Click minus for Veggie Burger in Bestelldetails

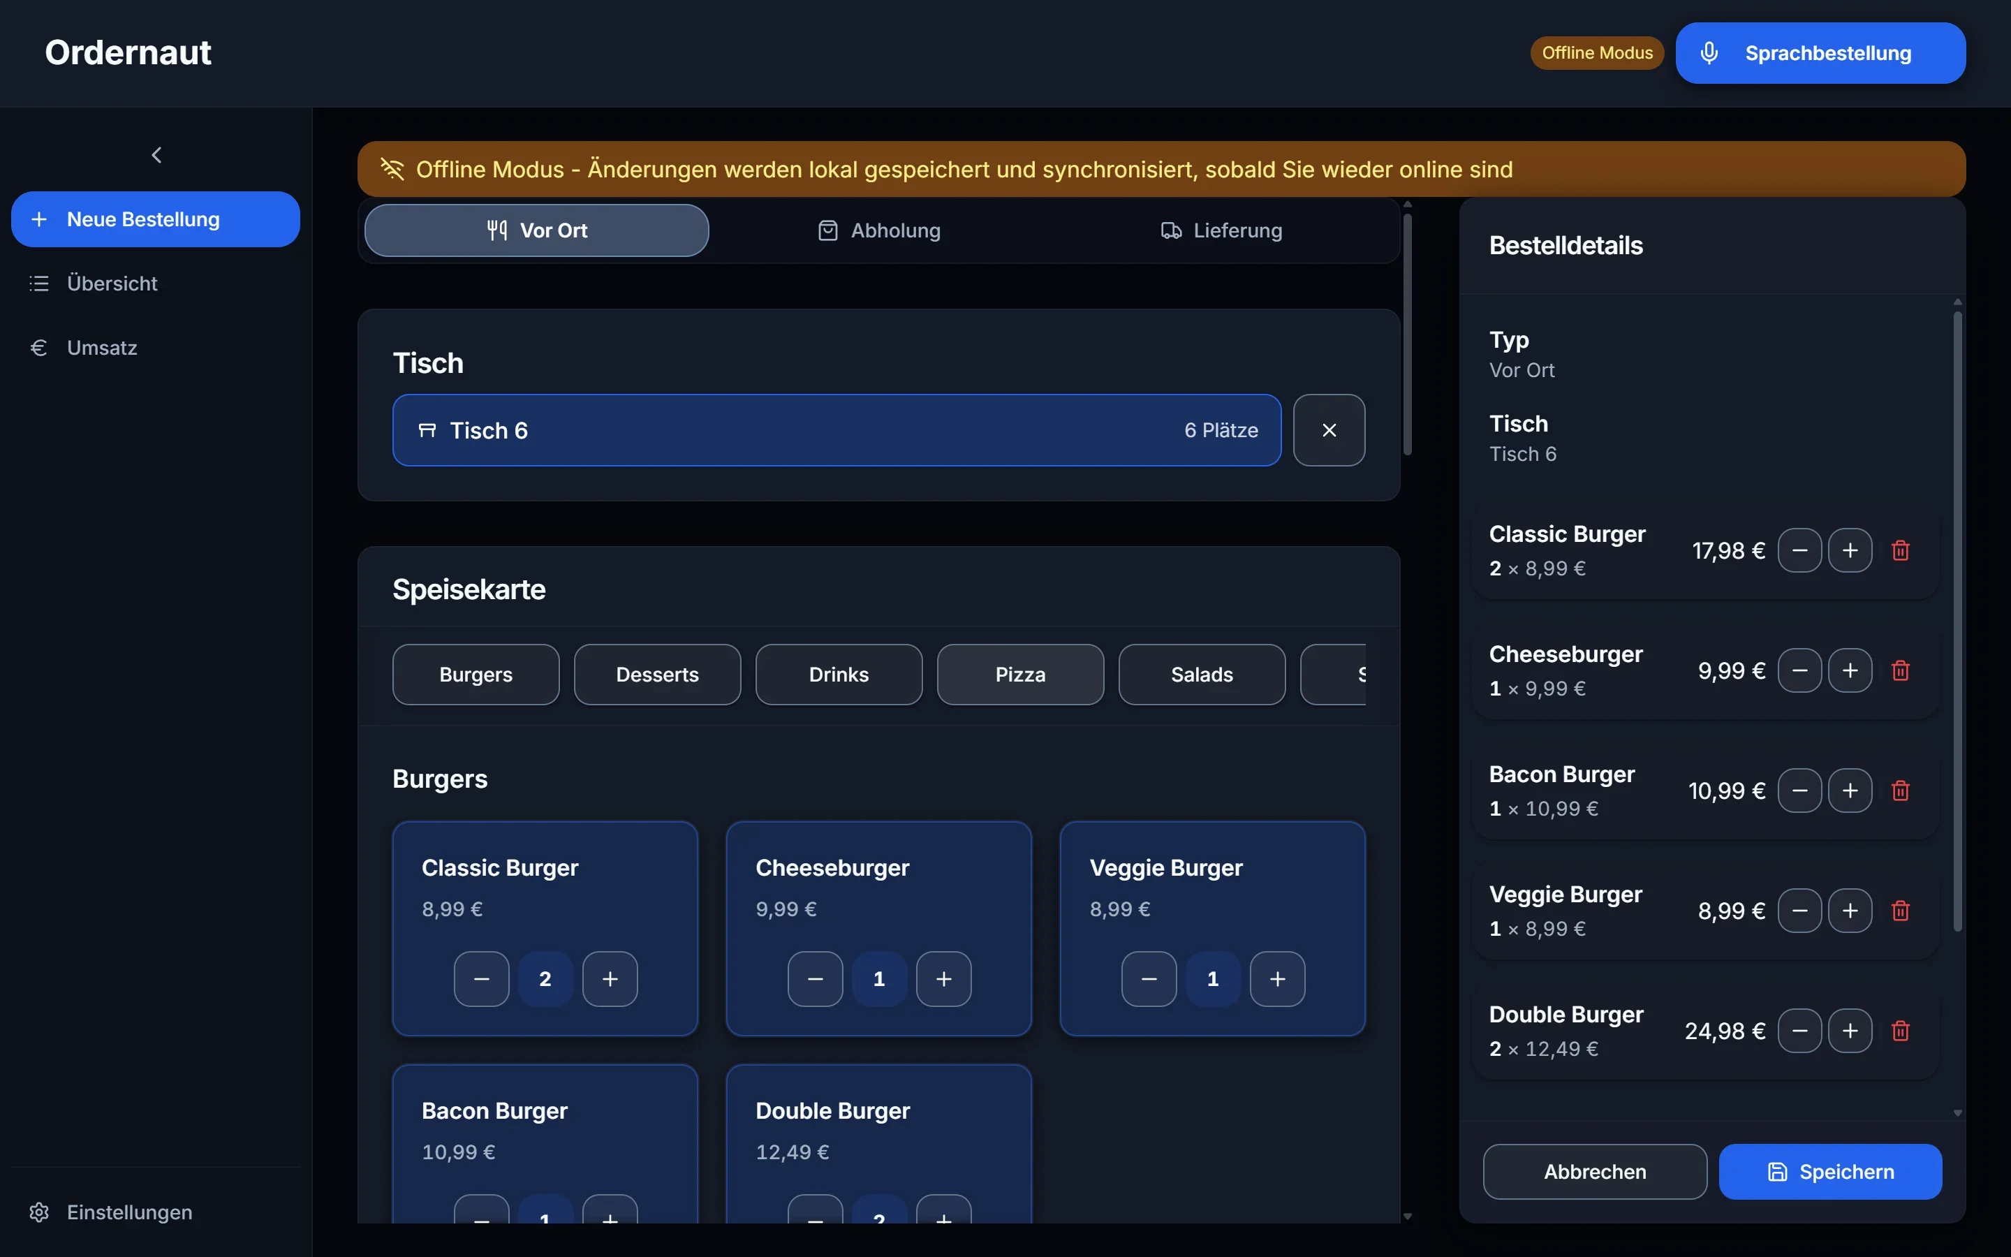coord(1800,911)
